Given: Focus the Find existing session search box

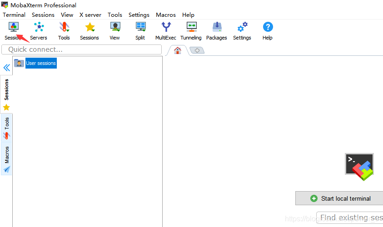Looking at the screenshot, I should pyautogui.click(x=350, y=217).
